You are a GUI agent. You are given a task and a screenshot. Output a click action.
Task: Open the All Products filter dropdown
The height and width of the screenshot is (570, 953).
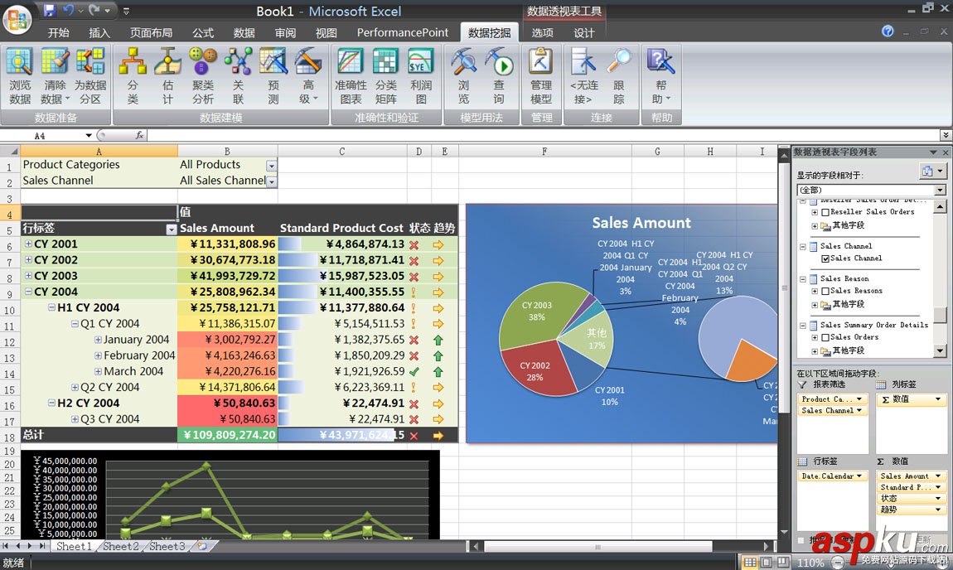click(x=271, y=166)
